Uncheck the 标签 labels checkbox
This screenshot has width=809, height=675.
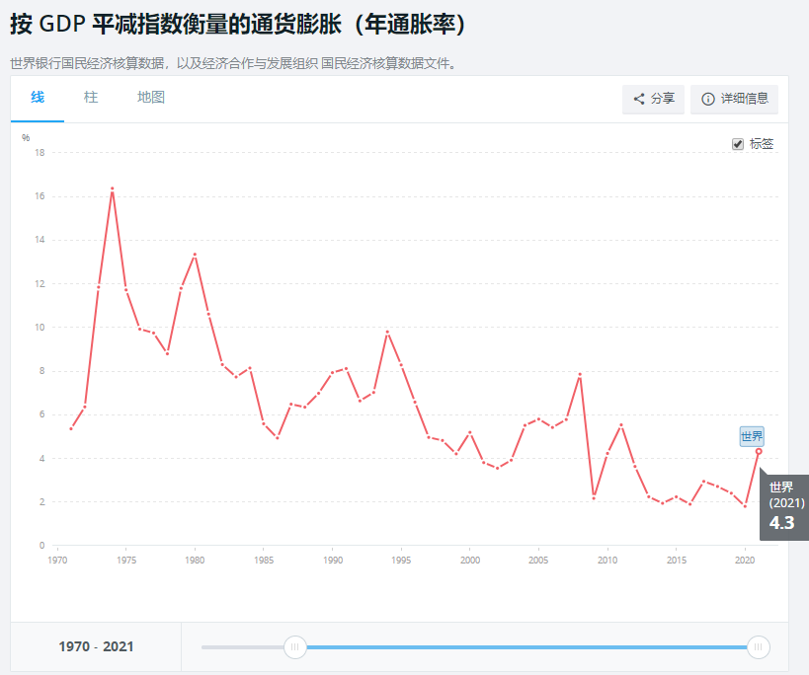click(738, 144)
